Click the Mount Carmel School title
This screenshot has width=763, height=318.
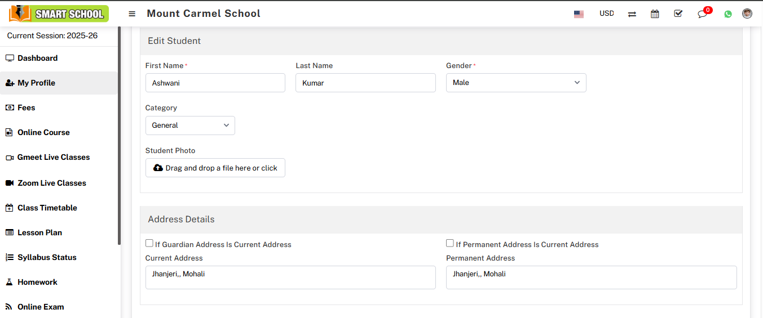click(x=204, y=14)
